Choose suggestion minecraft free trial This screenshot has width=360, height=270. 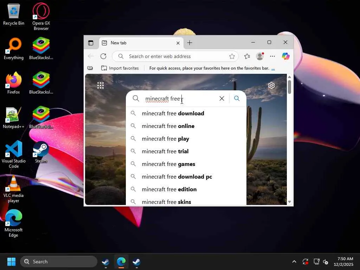tap(186, 151)
